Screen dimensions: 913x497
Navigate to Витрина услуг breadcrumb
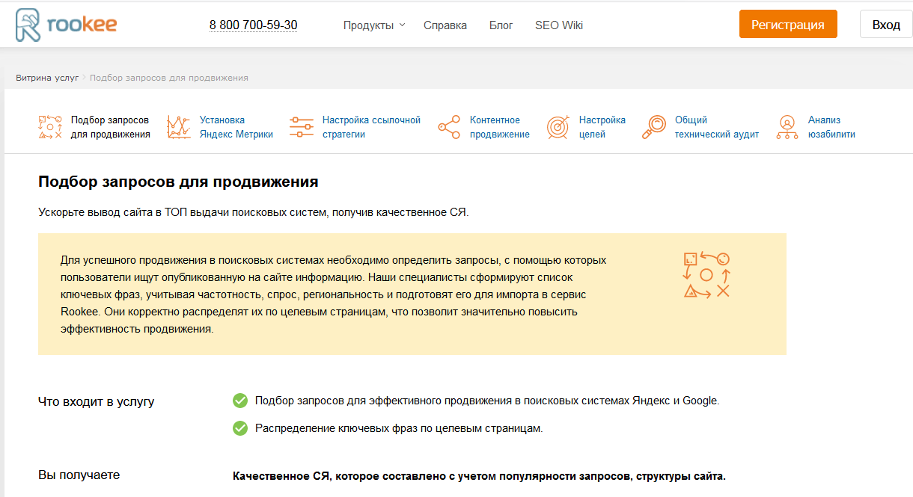pyautogui.click(x=47, y=78)
